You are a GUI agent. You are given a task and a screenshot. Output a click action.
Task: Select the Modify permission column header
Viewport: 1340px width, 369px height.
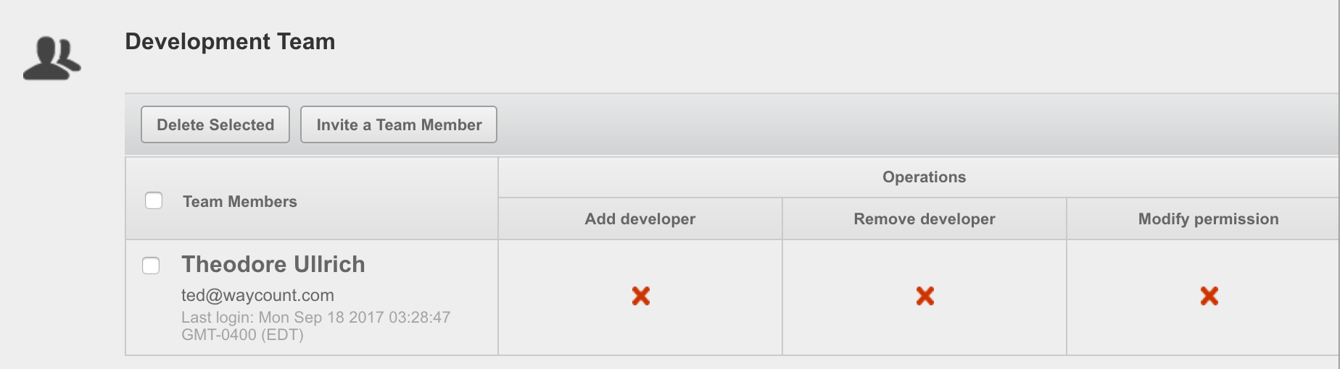coord(1209,219)
